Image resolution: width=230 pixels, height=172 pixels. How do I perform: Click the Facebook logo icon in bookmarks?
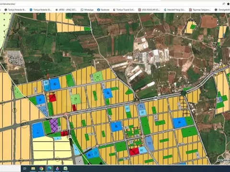click(99, 10)
